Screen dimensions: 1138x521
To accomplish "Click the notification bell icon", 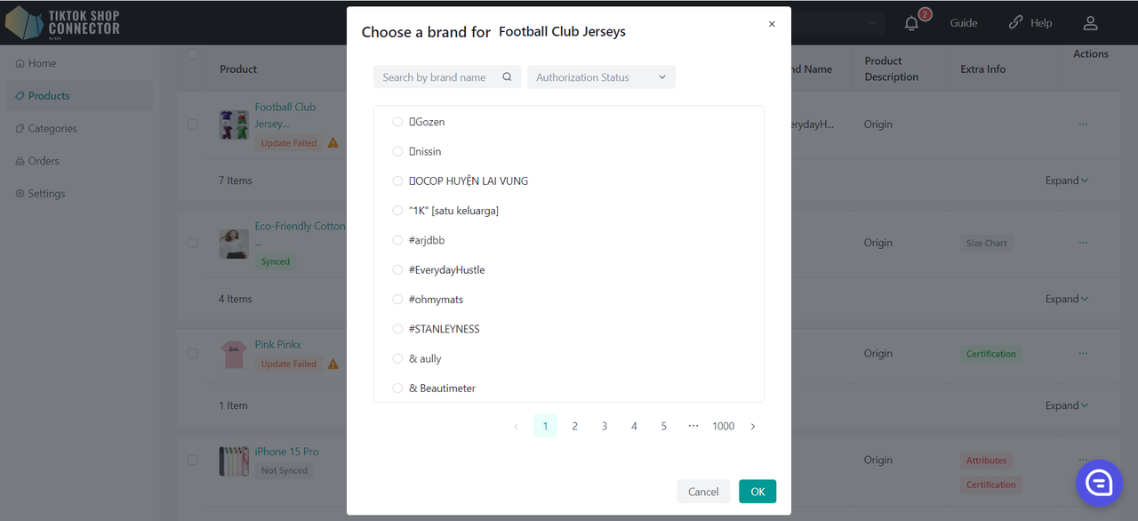I will (911, 24).
